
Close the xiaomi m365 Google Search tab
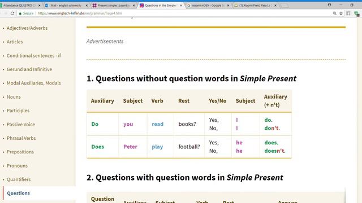pyautogui.click(x=228, y=5)
